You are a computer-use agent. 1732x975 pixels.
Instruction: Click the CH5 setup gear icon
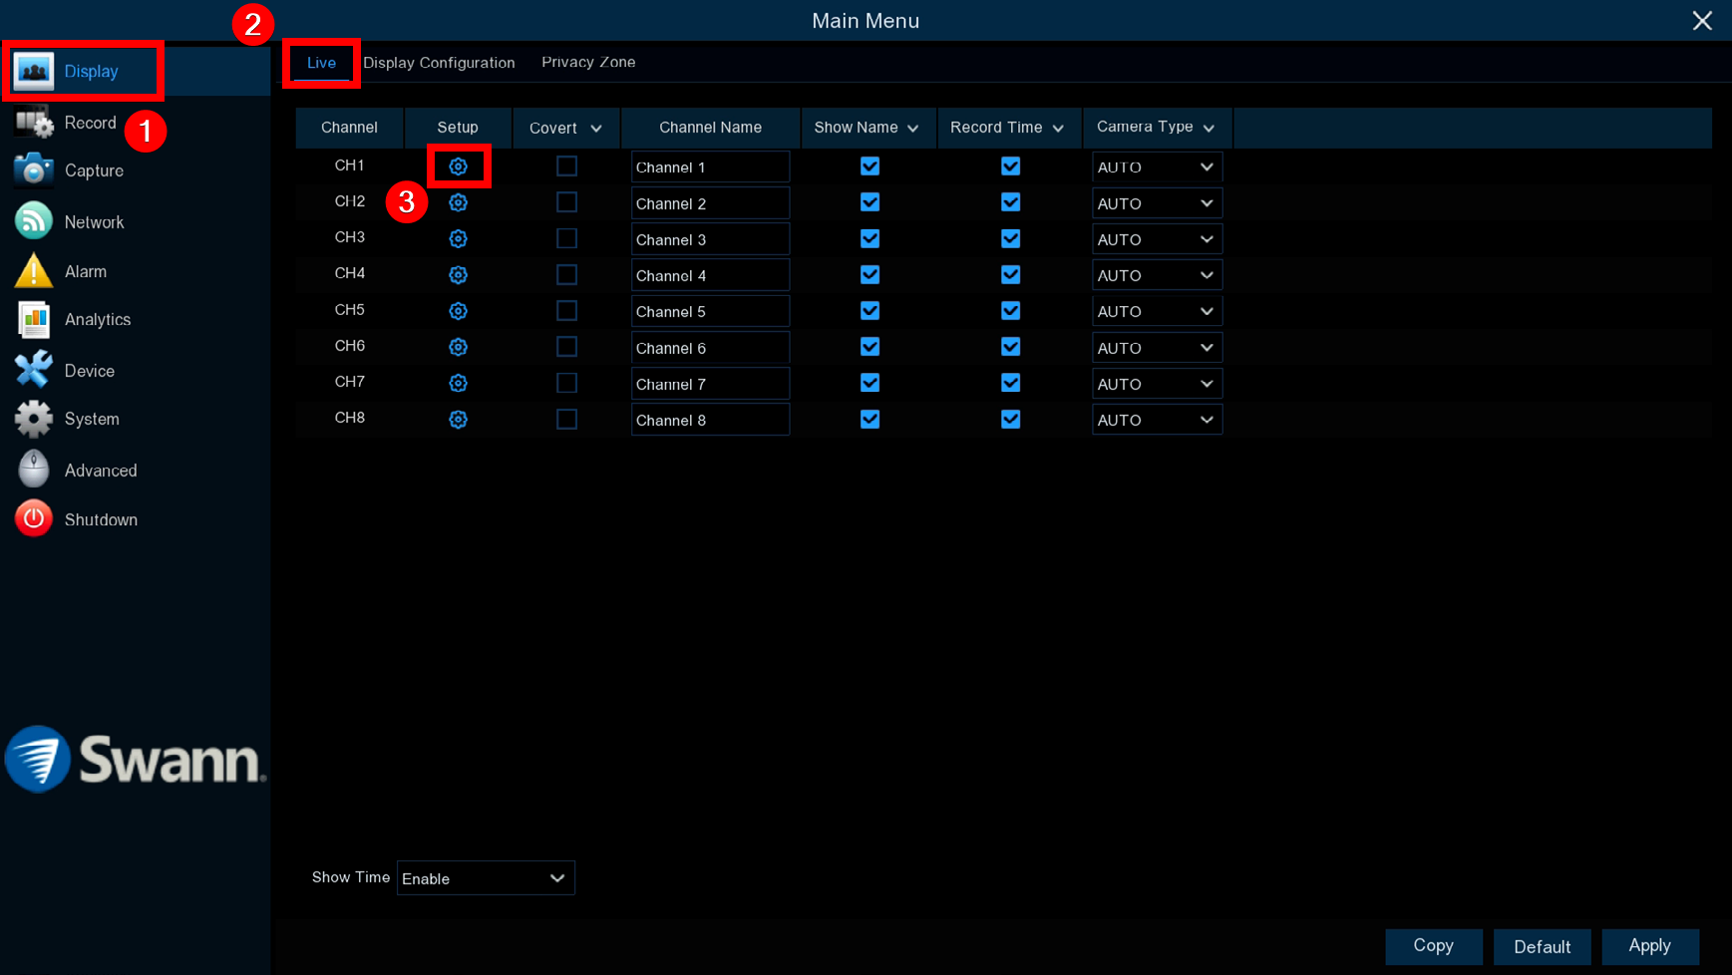pos(458,311)
